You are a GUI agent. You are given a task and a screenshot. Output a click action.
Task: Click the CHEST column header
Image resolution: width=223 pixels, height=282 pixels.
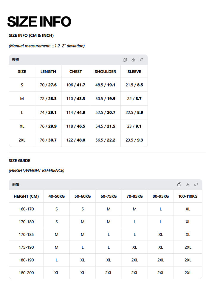(x=76, y=72)
